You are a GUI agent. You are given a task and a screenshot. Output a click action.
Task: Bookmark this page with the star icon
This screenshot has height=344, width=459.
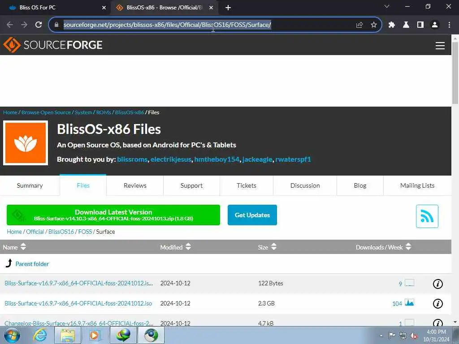[374, 25]
